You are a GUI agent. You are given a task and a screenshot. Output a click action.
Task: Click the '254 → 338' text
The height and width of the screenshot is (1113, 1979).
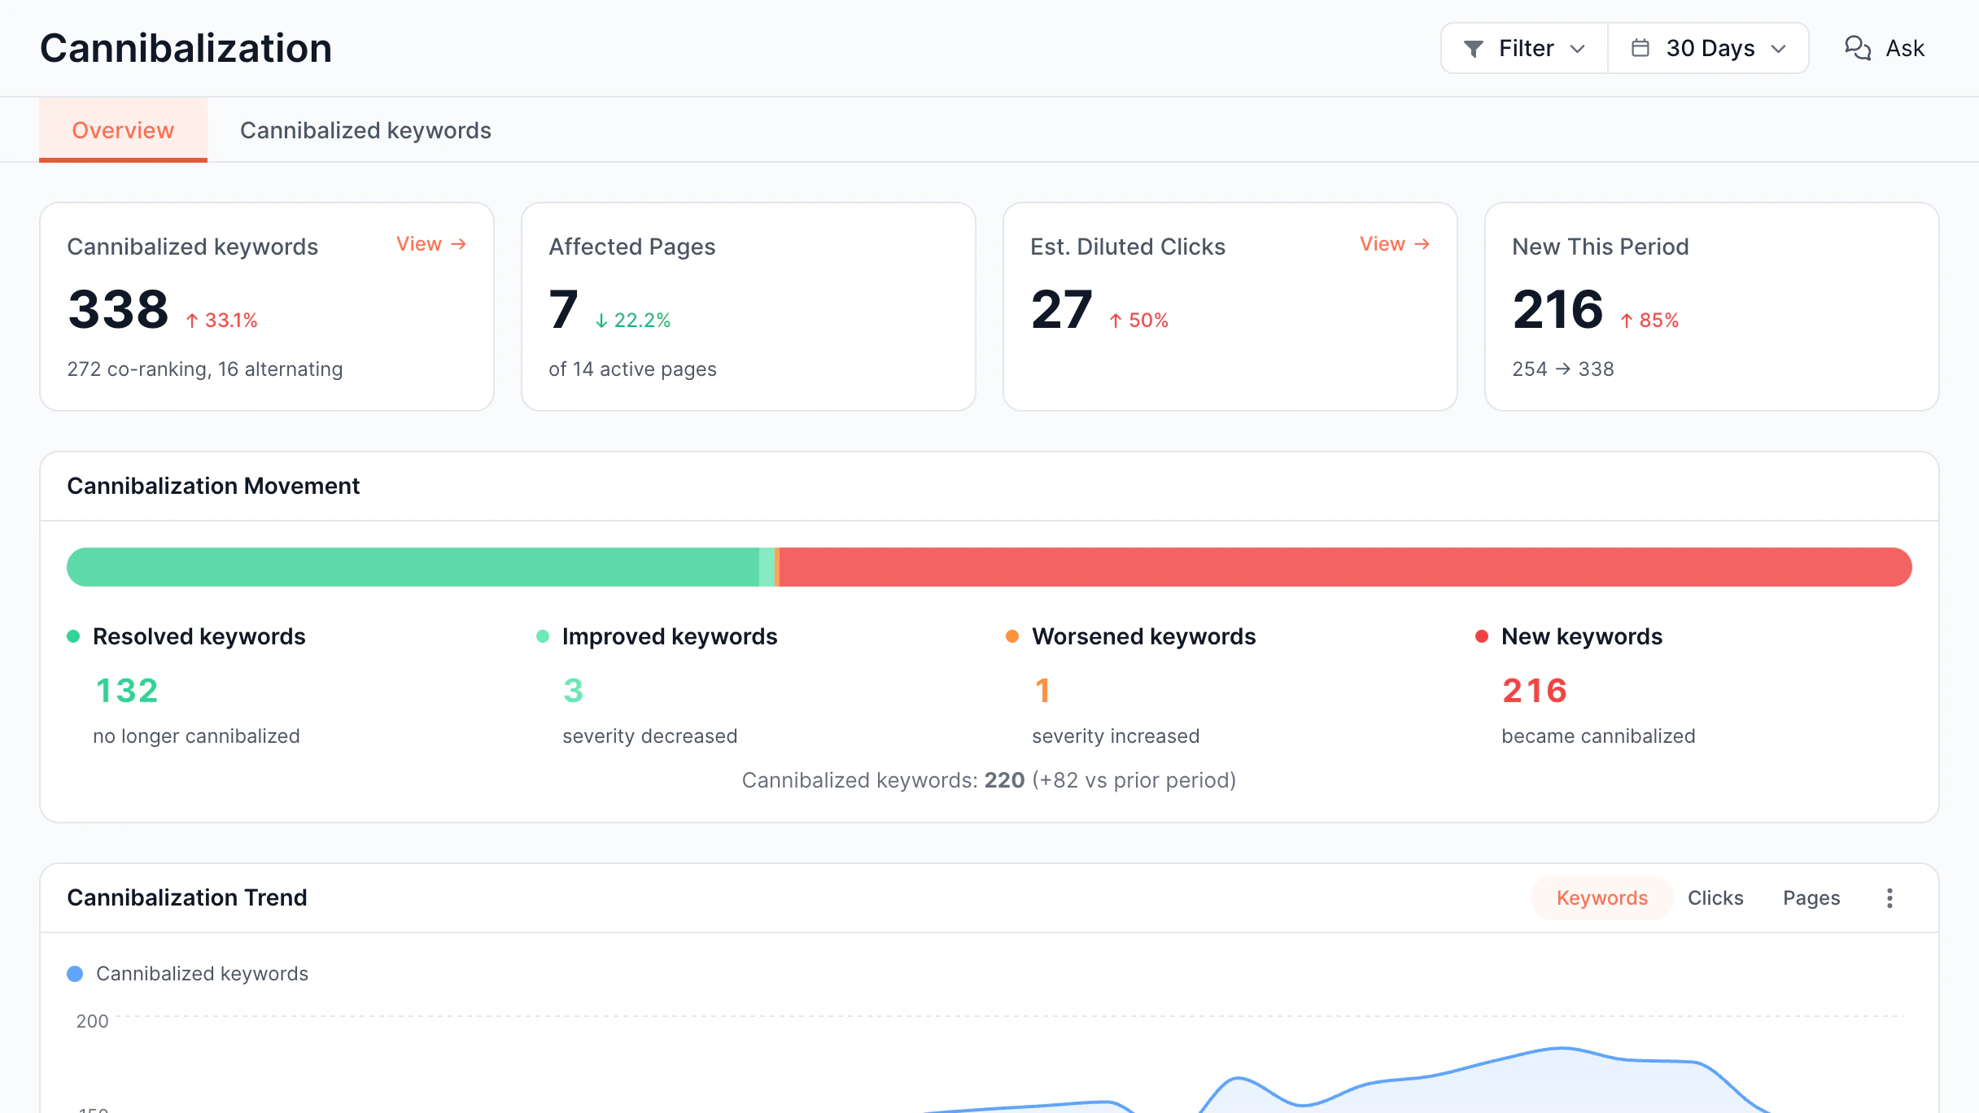(x=1563, y=369)
